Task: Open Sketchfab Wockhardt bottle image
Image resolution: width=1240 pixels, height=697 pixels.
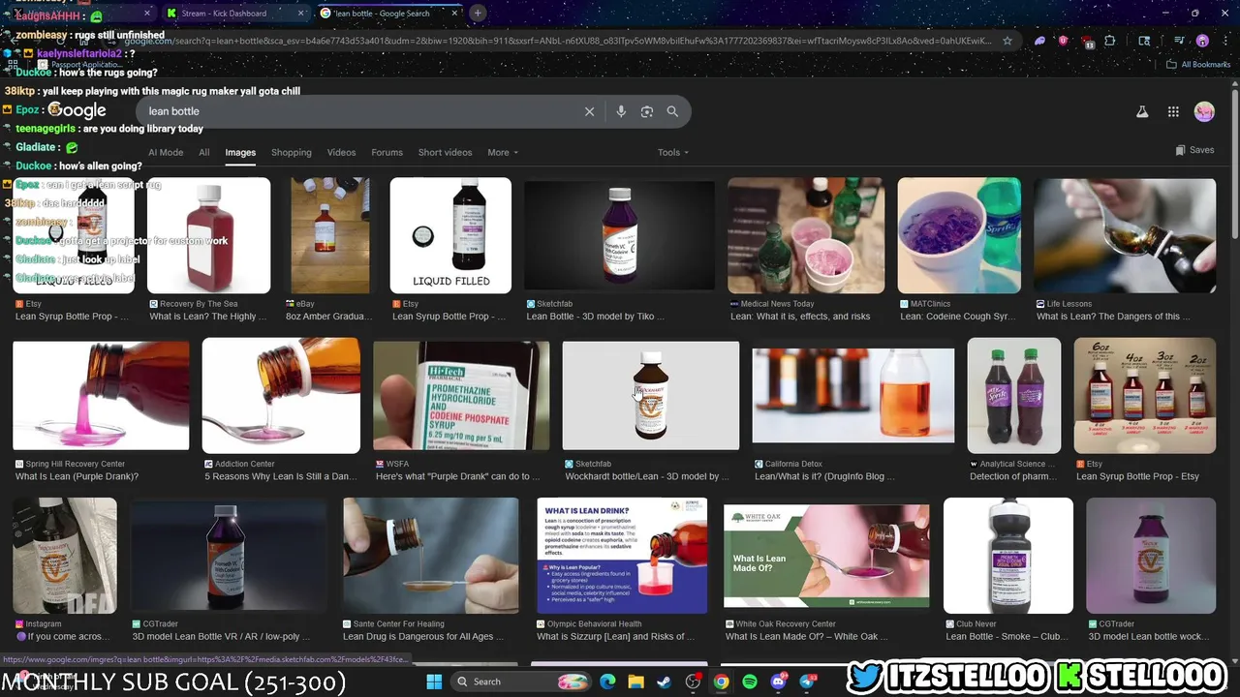Action: 650,395
